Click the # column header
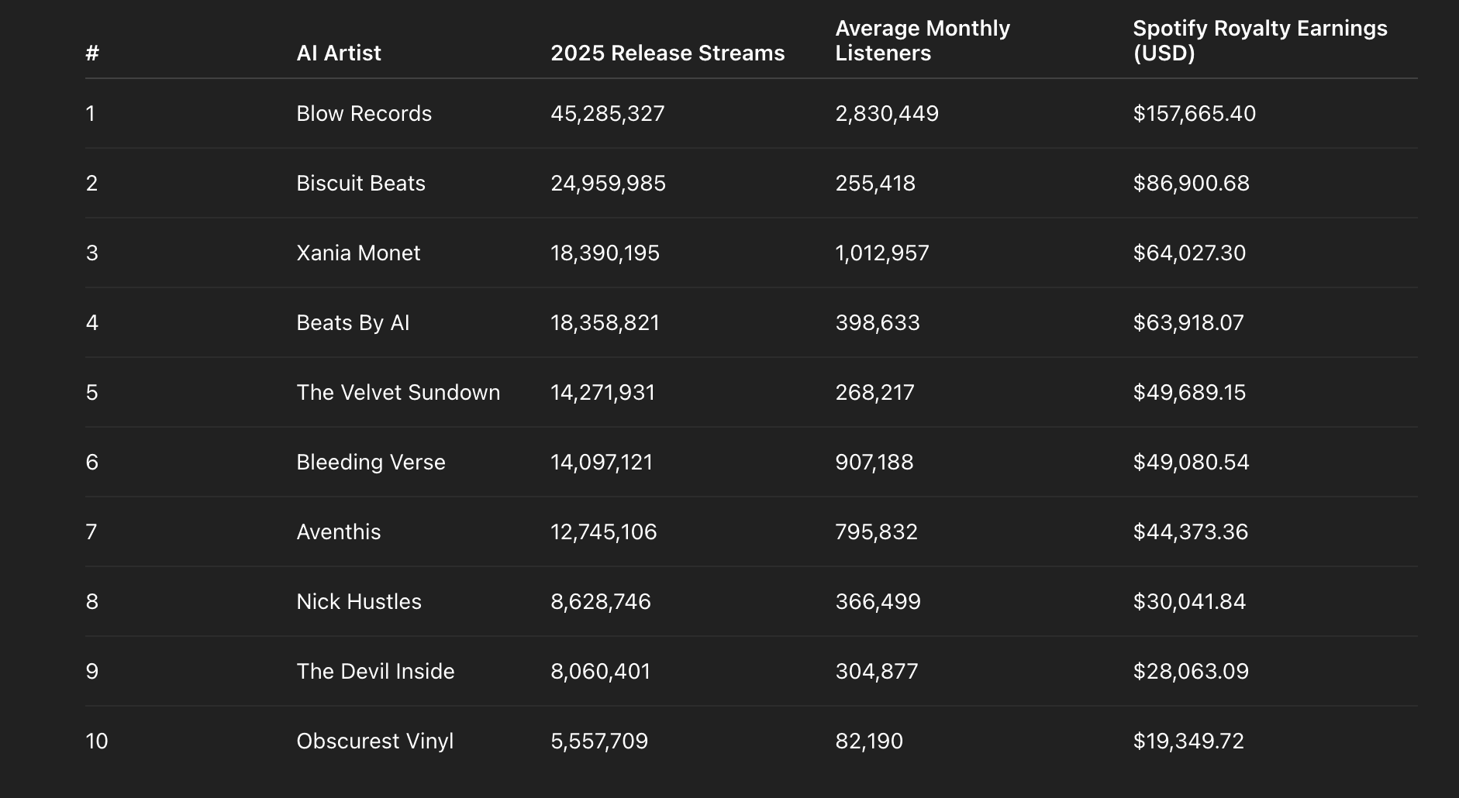Viewport: 1459px width, 798px height. 92,53
